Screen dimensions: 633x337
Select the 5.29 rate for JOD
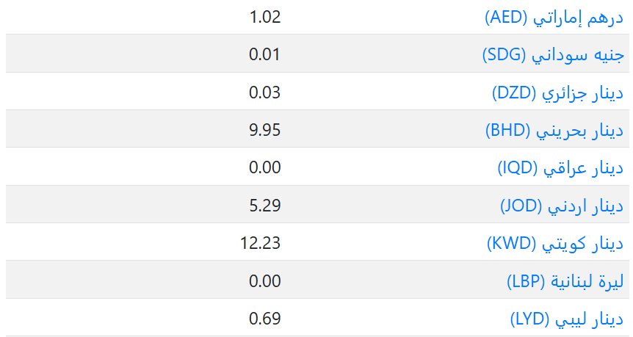265,206
